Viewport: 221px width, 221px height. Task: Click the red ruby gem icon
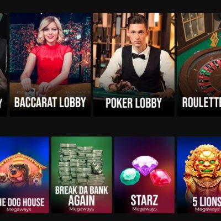(x=160, y=177)
